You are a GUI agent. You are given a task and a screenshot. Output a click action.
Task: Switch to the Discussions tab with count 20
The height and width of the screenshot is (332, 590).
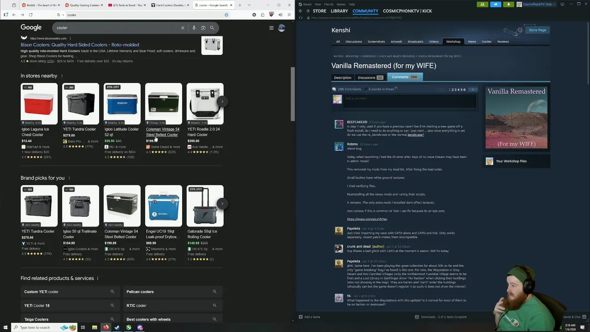click(x=370, y=77)
